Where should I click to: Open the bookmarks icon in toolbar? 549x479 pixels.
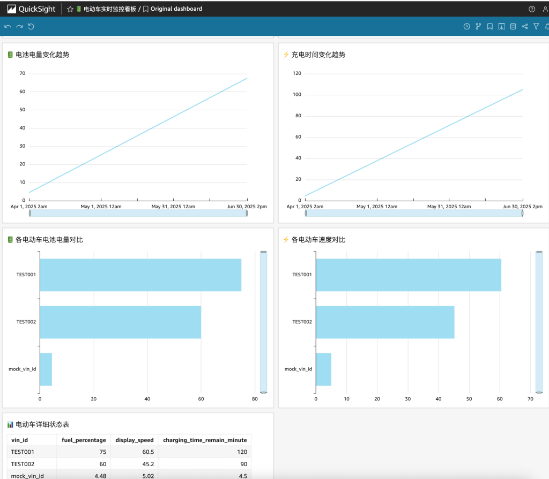[490, 26]
